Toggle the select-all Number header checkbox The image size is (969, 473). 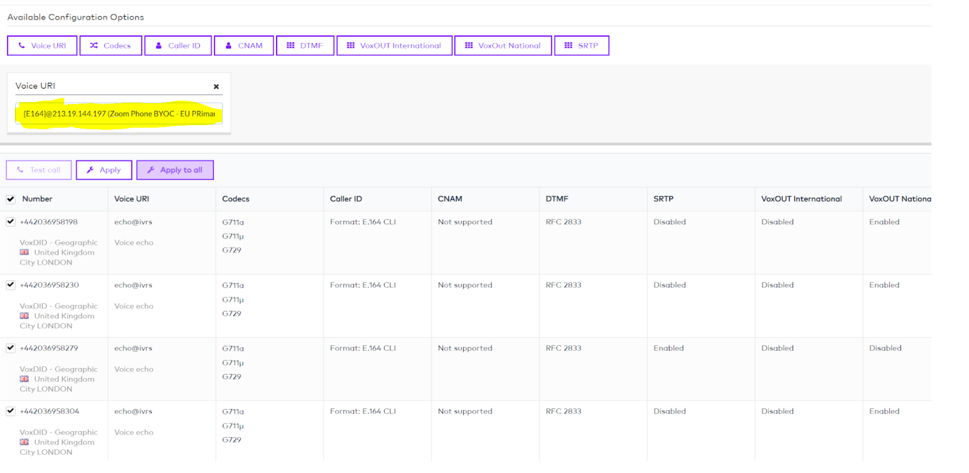pos(11,199)
